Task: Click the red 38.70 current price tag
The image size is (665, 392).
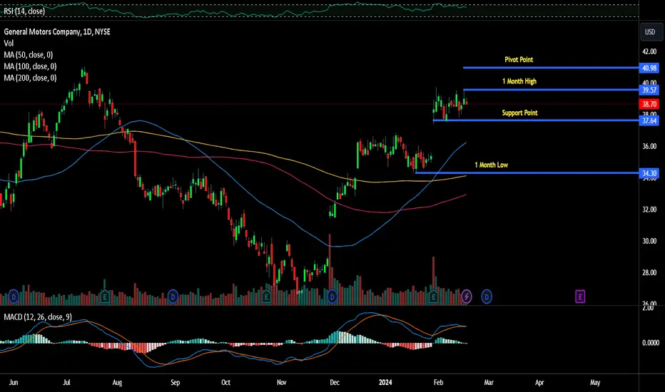Action: pos(649,104)
